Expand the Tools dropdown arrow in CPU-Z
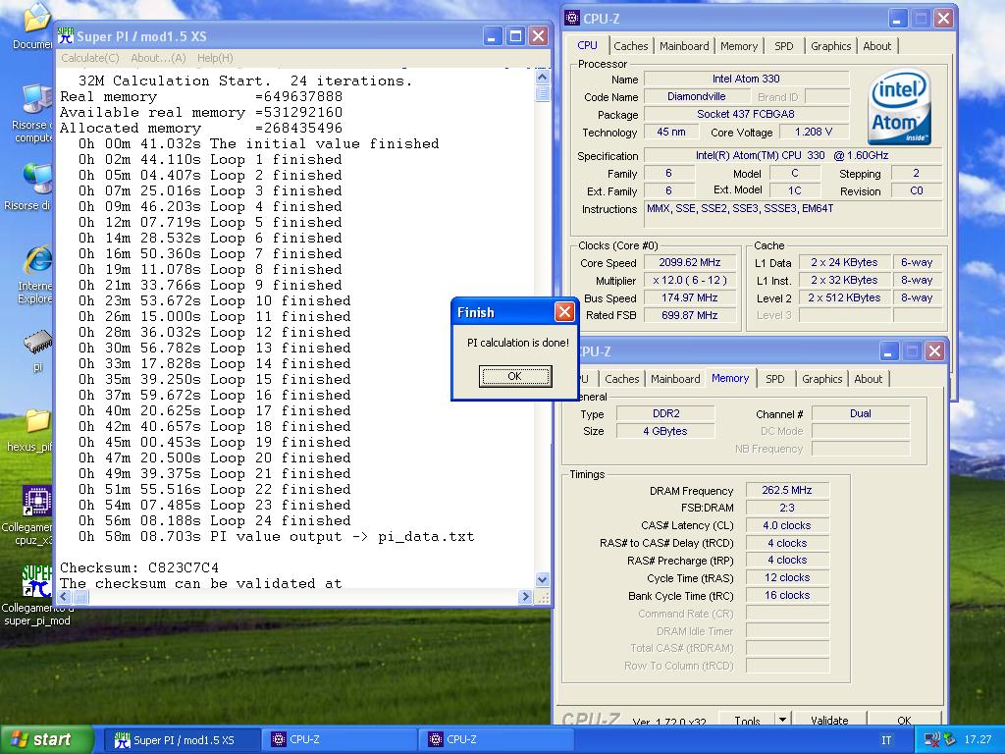This screenshot has height=754, width=1005. coord(782,720)
